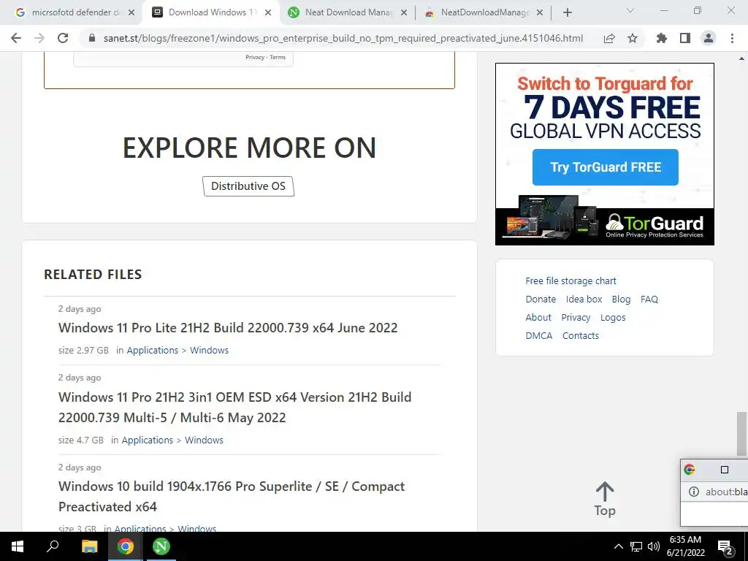748x561 pixels.
Task: Close the micrsofotd defender tab
Action: (x=131, y=12)
